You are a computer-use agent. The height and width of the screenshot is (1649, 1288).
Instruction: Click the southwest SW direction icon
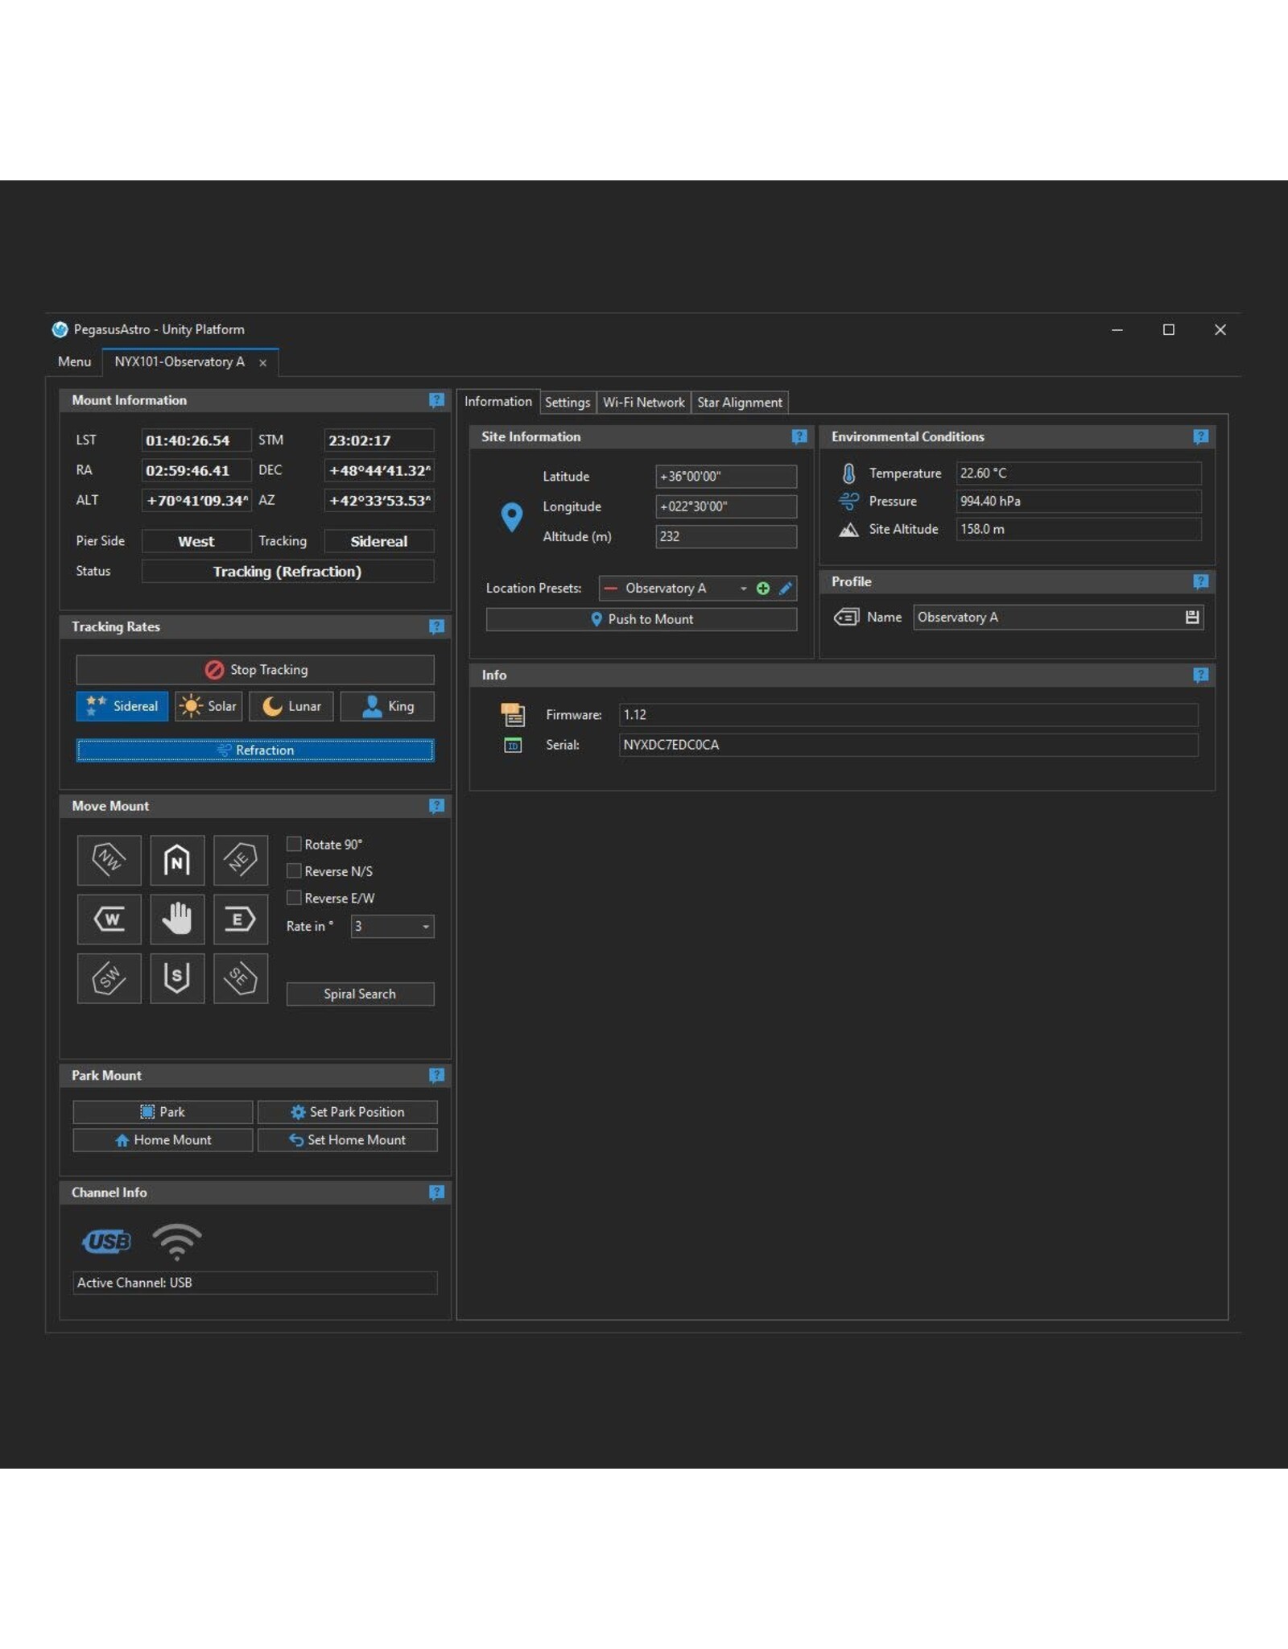pyautogui.click(x=109, y=978)
